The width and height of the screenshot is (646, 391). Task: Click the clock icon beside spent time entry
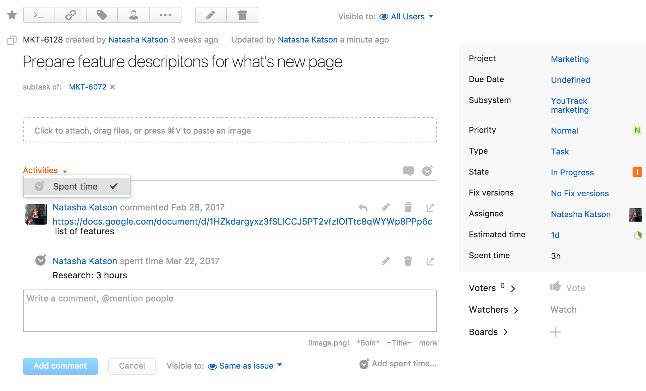(41, 260)
